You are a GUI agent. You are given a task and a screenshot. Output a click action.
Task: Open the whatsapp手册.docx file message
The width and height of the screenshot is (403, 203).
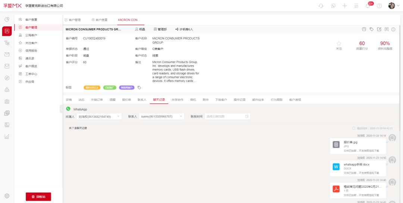[358, 168]
